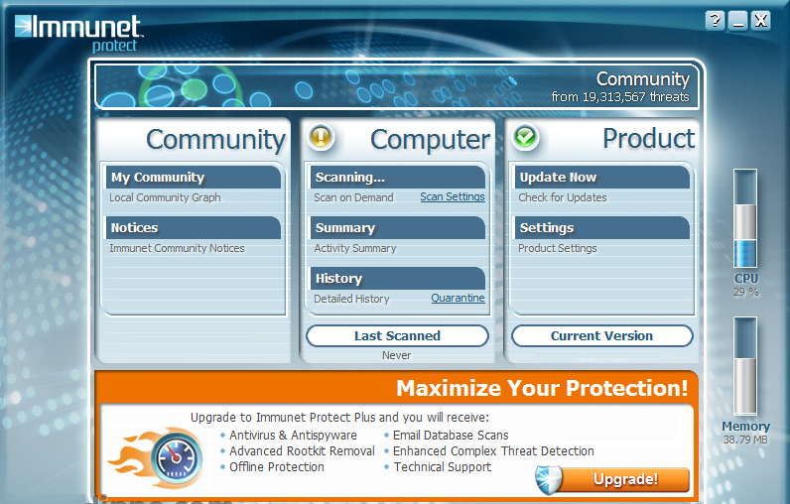
Task: Click the help question mark icon
Action: tap(715, 21)
